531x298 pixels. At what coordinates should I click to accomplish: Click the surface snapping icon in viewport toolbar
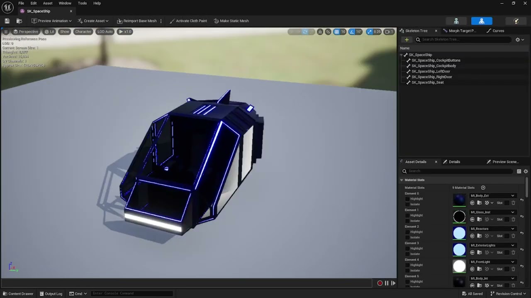pos(328,31)
